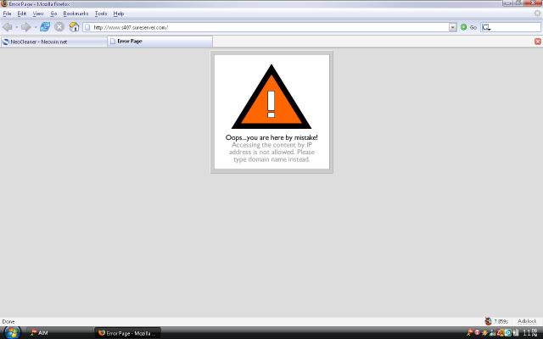Open the File menu
This screenshot has width=543, height=339.
click(7, 14)
